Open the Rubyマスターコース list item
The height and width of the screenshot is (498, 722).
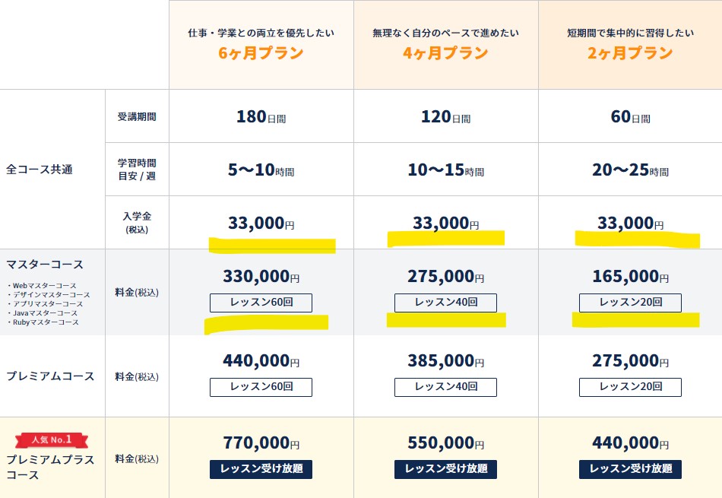pos(46,322)
